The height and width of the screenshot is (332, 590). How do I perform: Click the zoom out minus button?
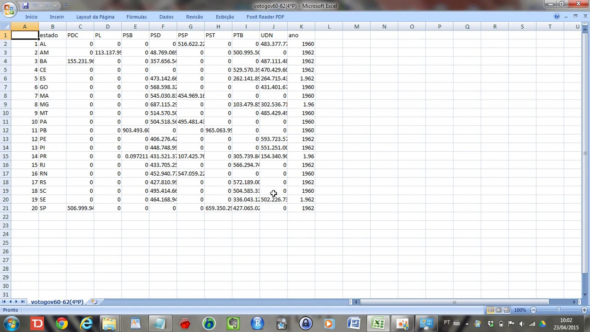point(533,310)
